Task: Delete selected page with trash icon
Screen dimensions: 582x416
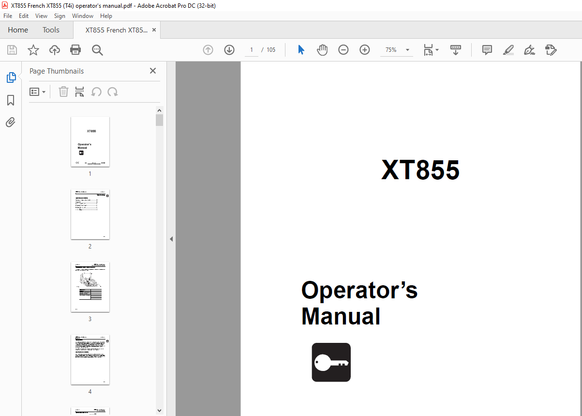Action: (63, 92)
